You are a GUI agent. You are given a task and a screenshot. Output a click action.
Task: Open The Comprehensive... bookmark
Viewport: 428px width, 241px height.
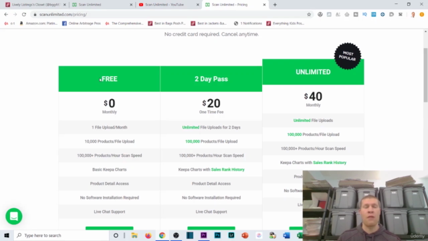coord(124,23)
